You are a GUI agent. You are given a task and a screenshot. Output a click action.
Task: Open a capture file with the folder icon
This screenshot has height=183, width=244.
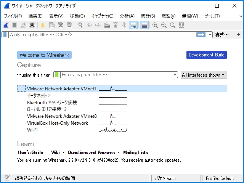pos(43,25)
